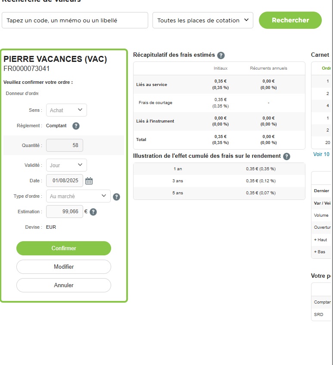Open the calendar date picker icon
Image resolution: width=333 pixels, height=365 pixels.
89,181
